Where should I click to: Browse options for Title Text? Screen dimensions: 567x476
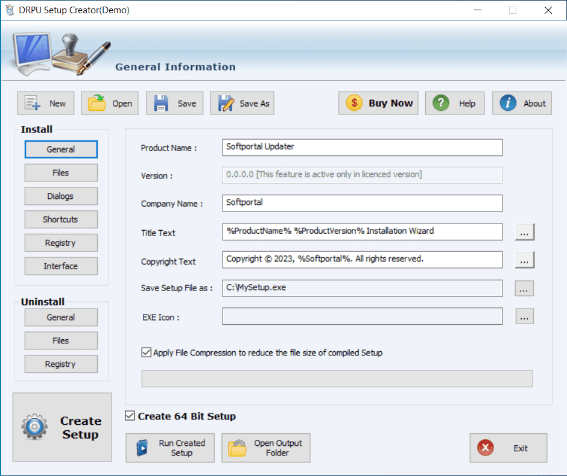[x=524, y=232]
